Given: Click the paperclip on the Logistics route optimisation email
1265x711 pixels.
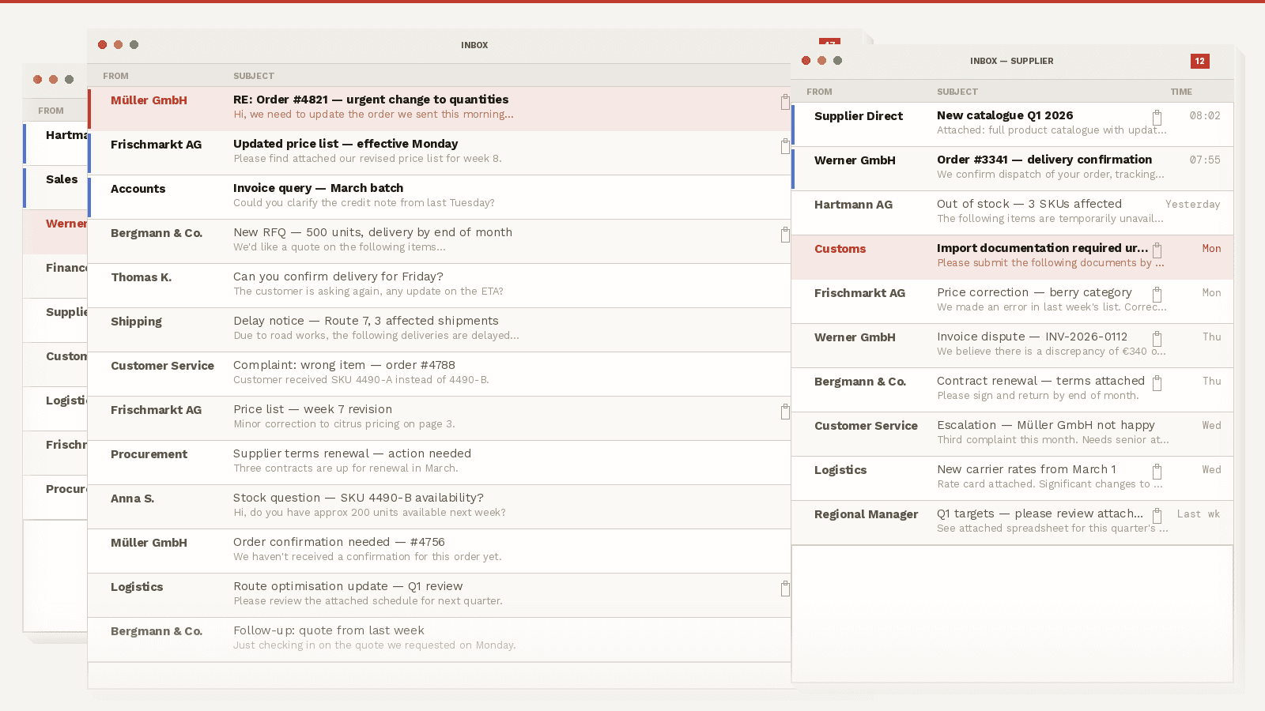Looking at the screenshot, I should tap(784, 588).
